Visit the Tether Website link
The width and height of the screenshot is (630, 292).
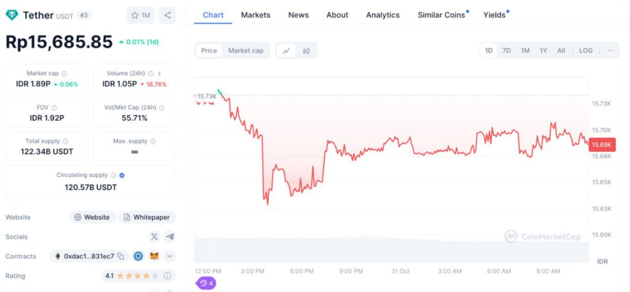[x=92, y=217]
